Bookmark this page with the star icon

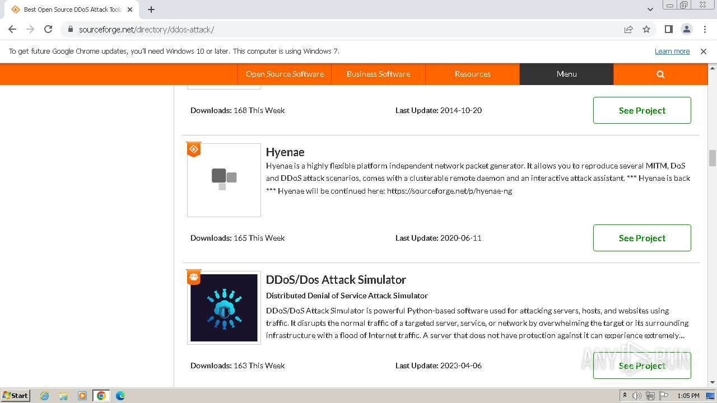(646, 29)
